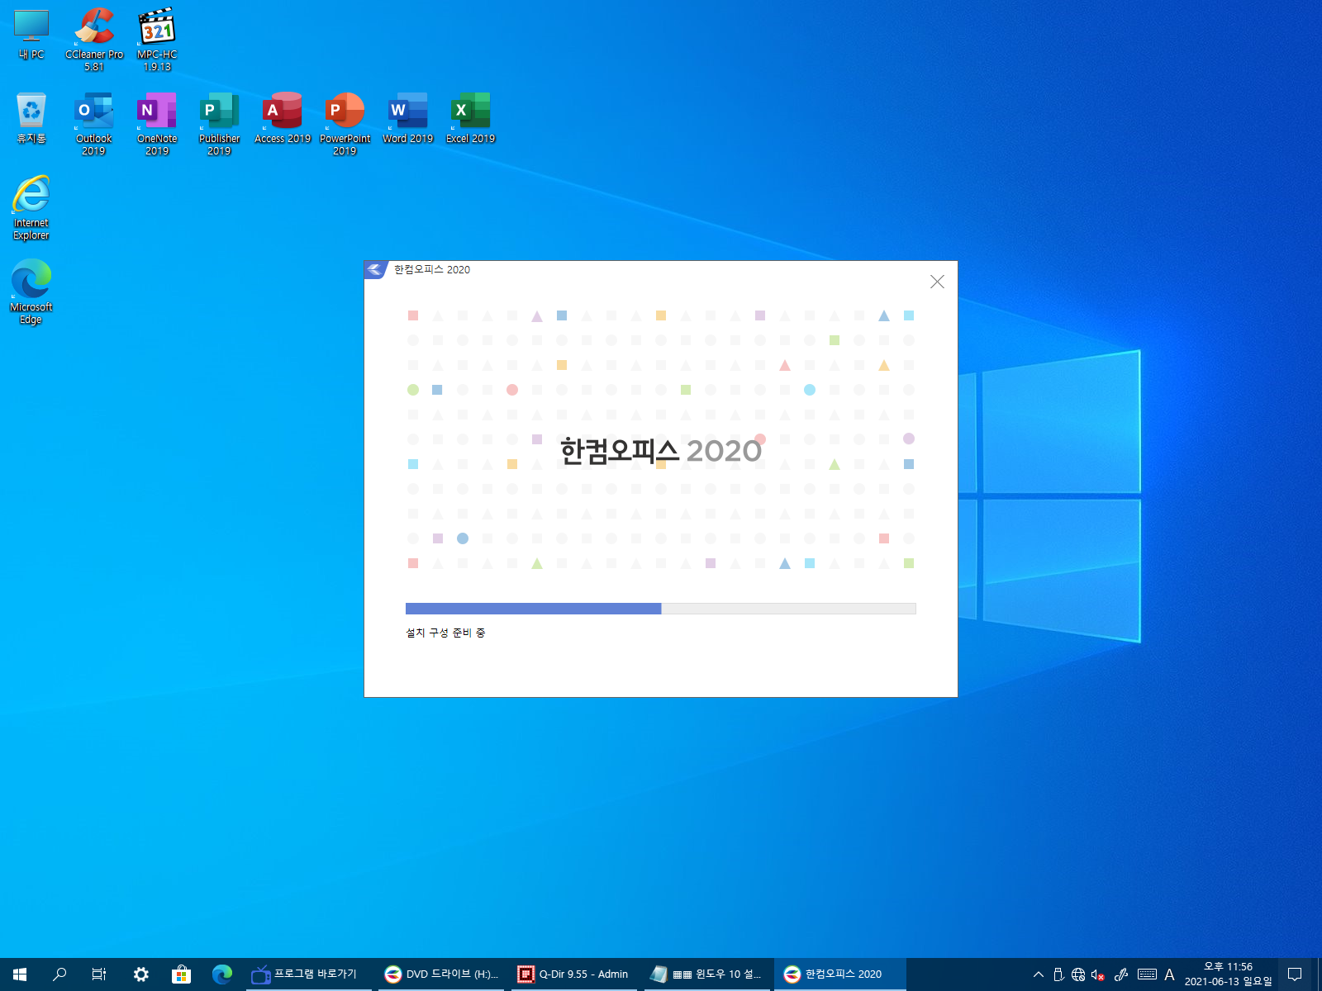The width and height of the screenshot is (1322, 991).
Task: Open the notification action center
Action: tap(1295, 974)
